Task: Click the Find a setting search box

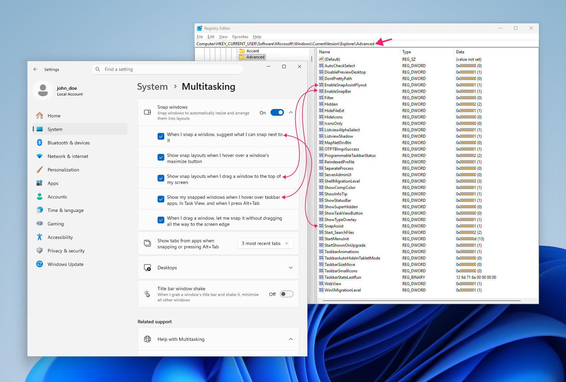Action: pyautogui.click(x=167, y=69)
